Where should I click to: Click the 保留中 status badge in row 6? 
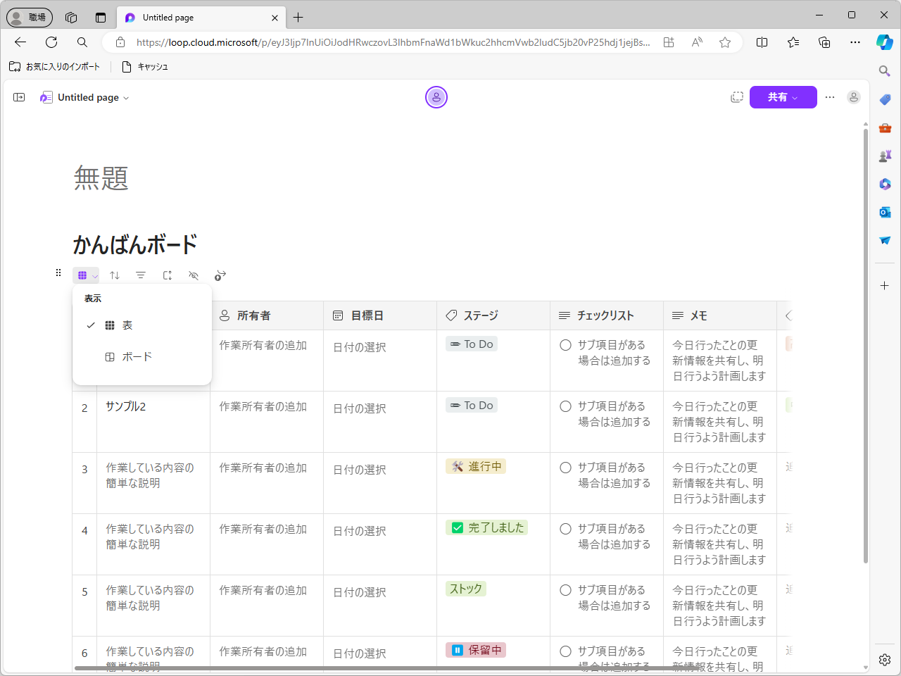click(x=476, y=649)
